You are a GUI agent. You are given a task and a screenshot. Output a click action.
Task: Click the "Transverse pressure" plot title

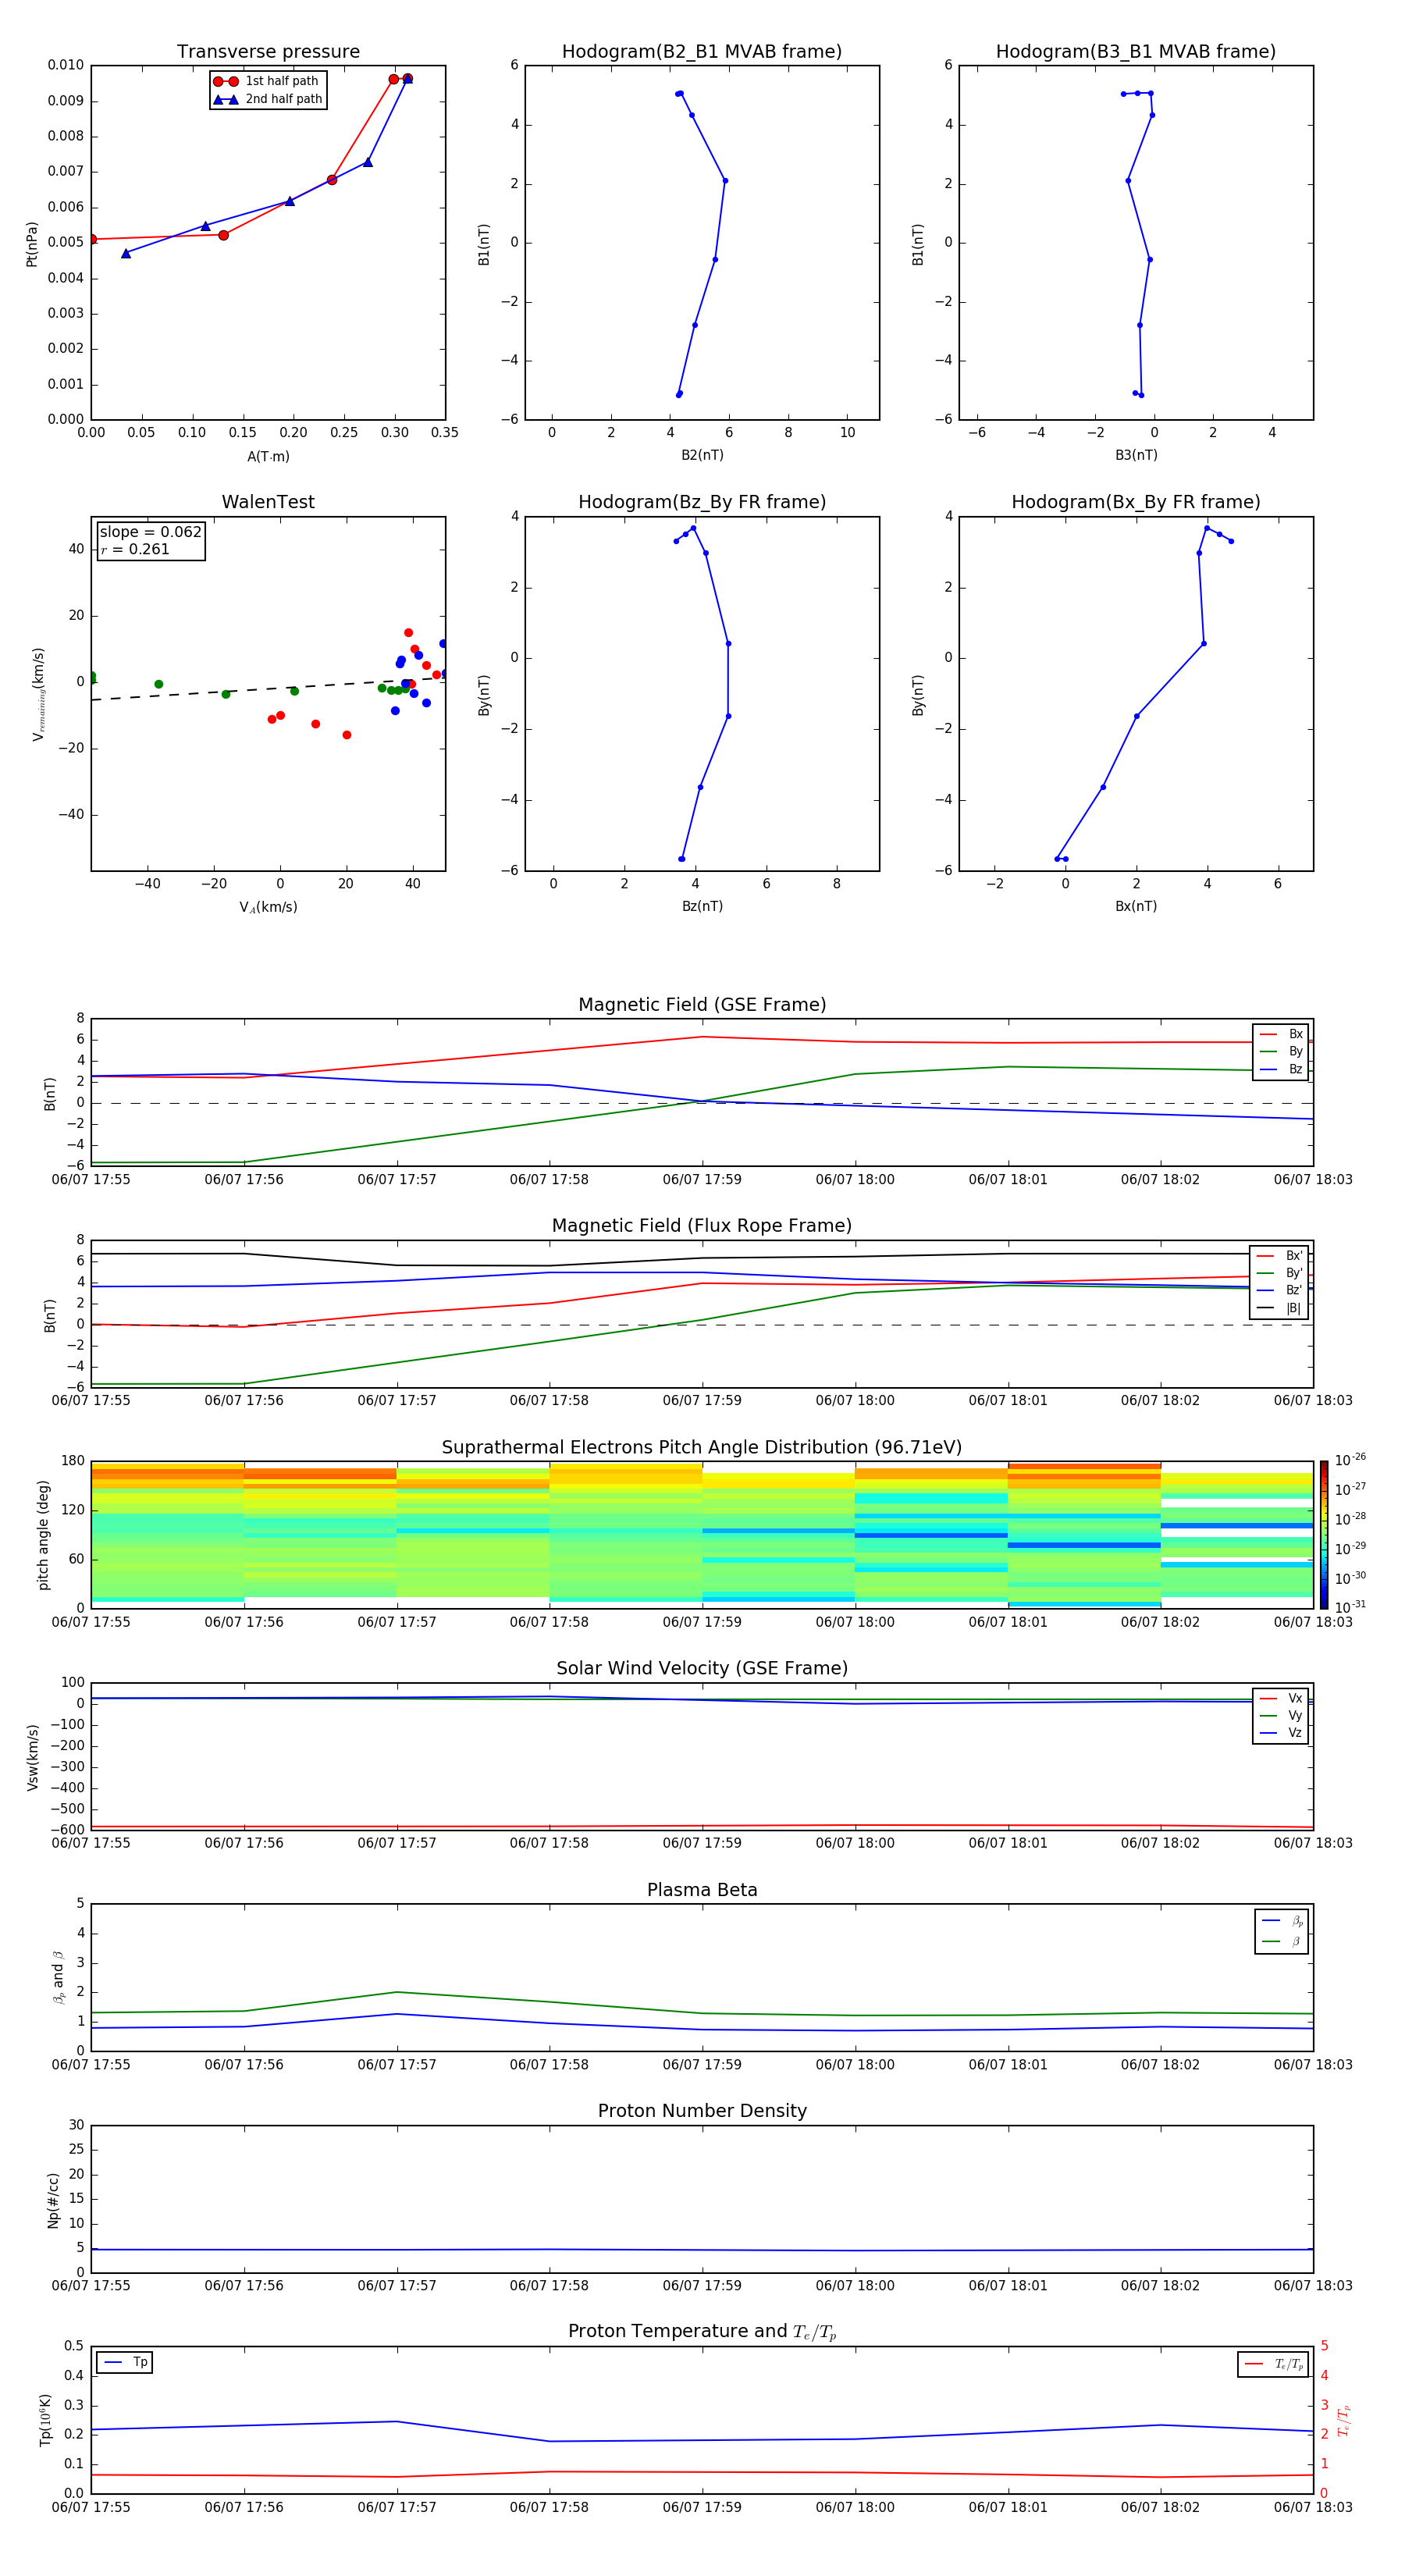[x=268, y=52]
